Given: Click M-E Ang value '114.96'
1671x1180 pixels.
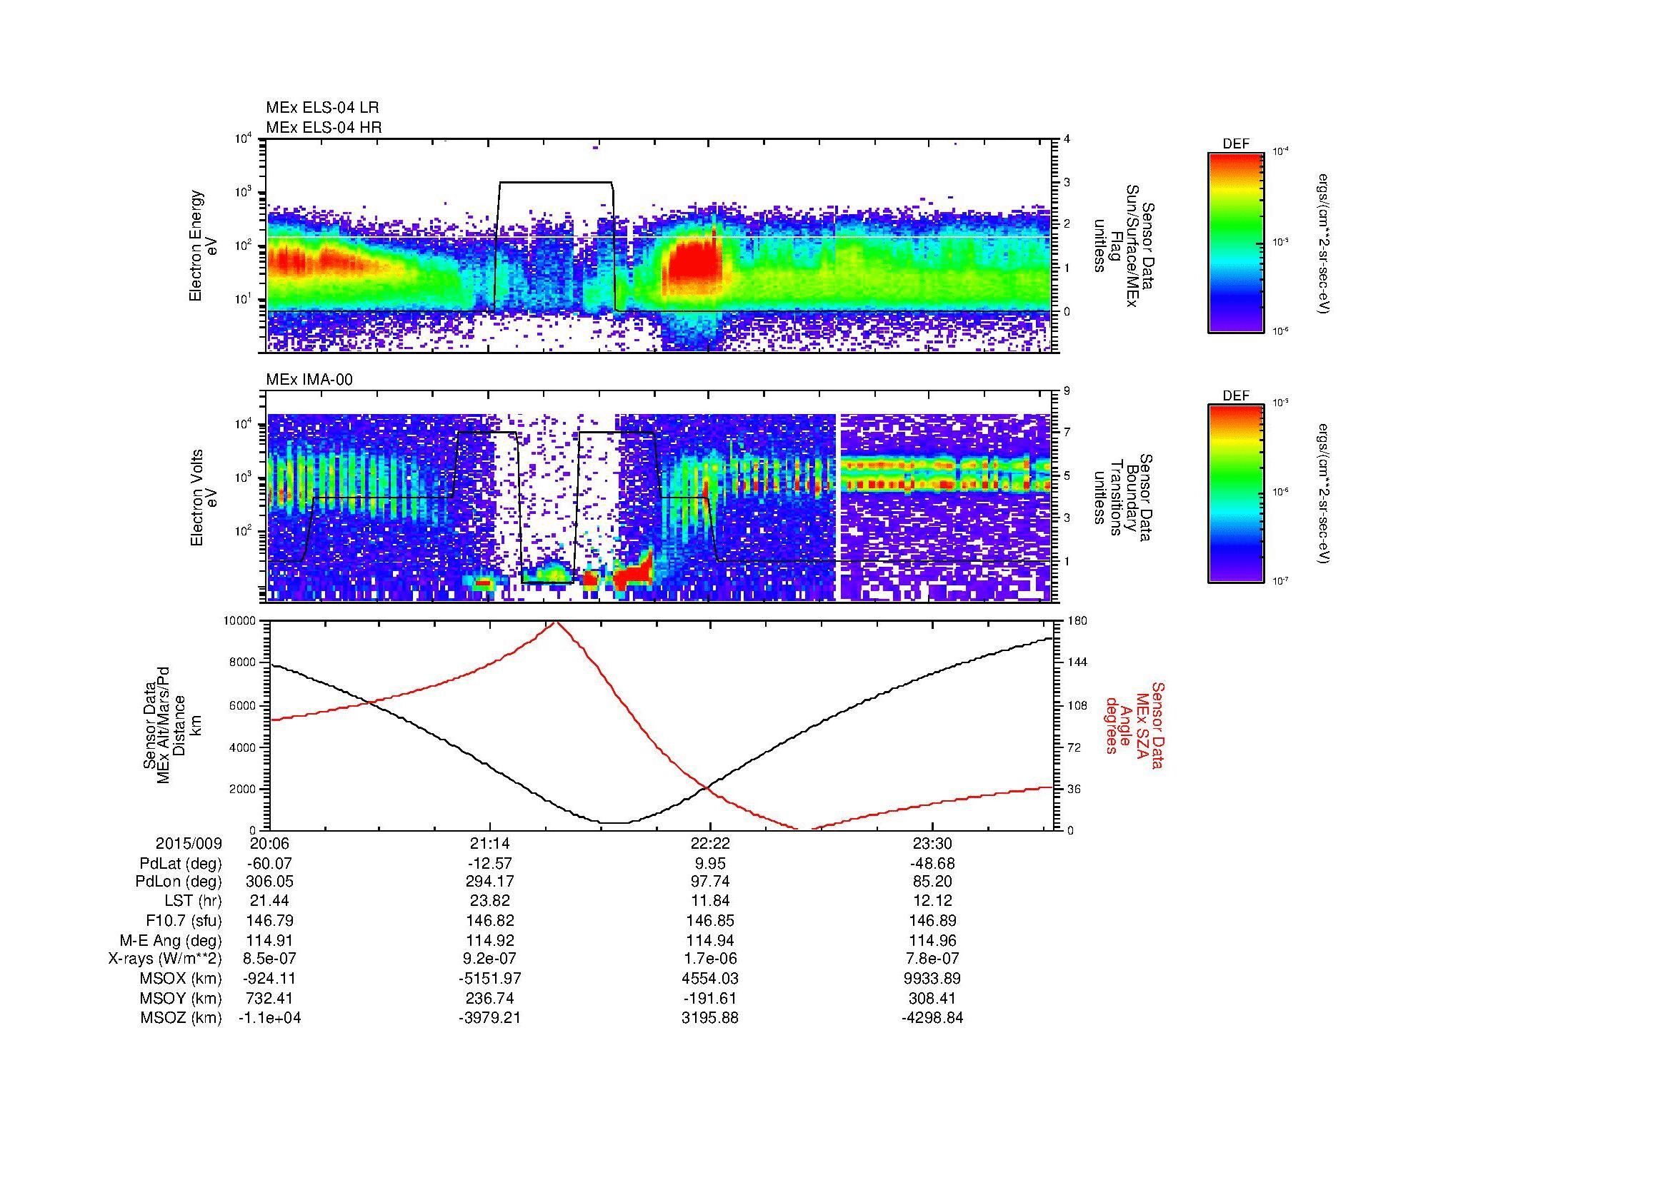Looking at the screenshot, I should 932,941.
